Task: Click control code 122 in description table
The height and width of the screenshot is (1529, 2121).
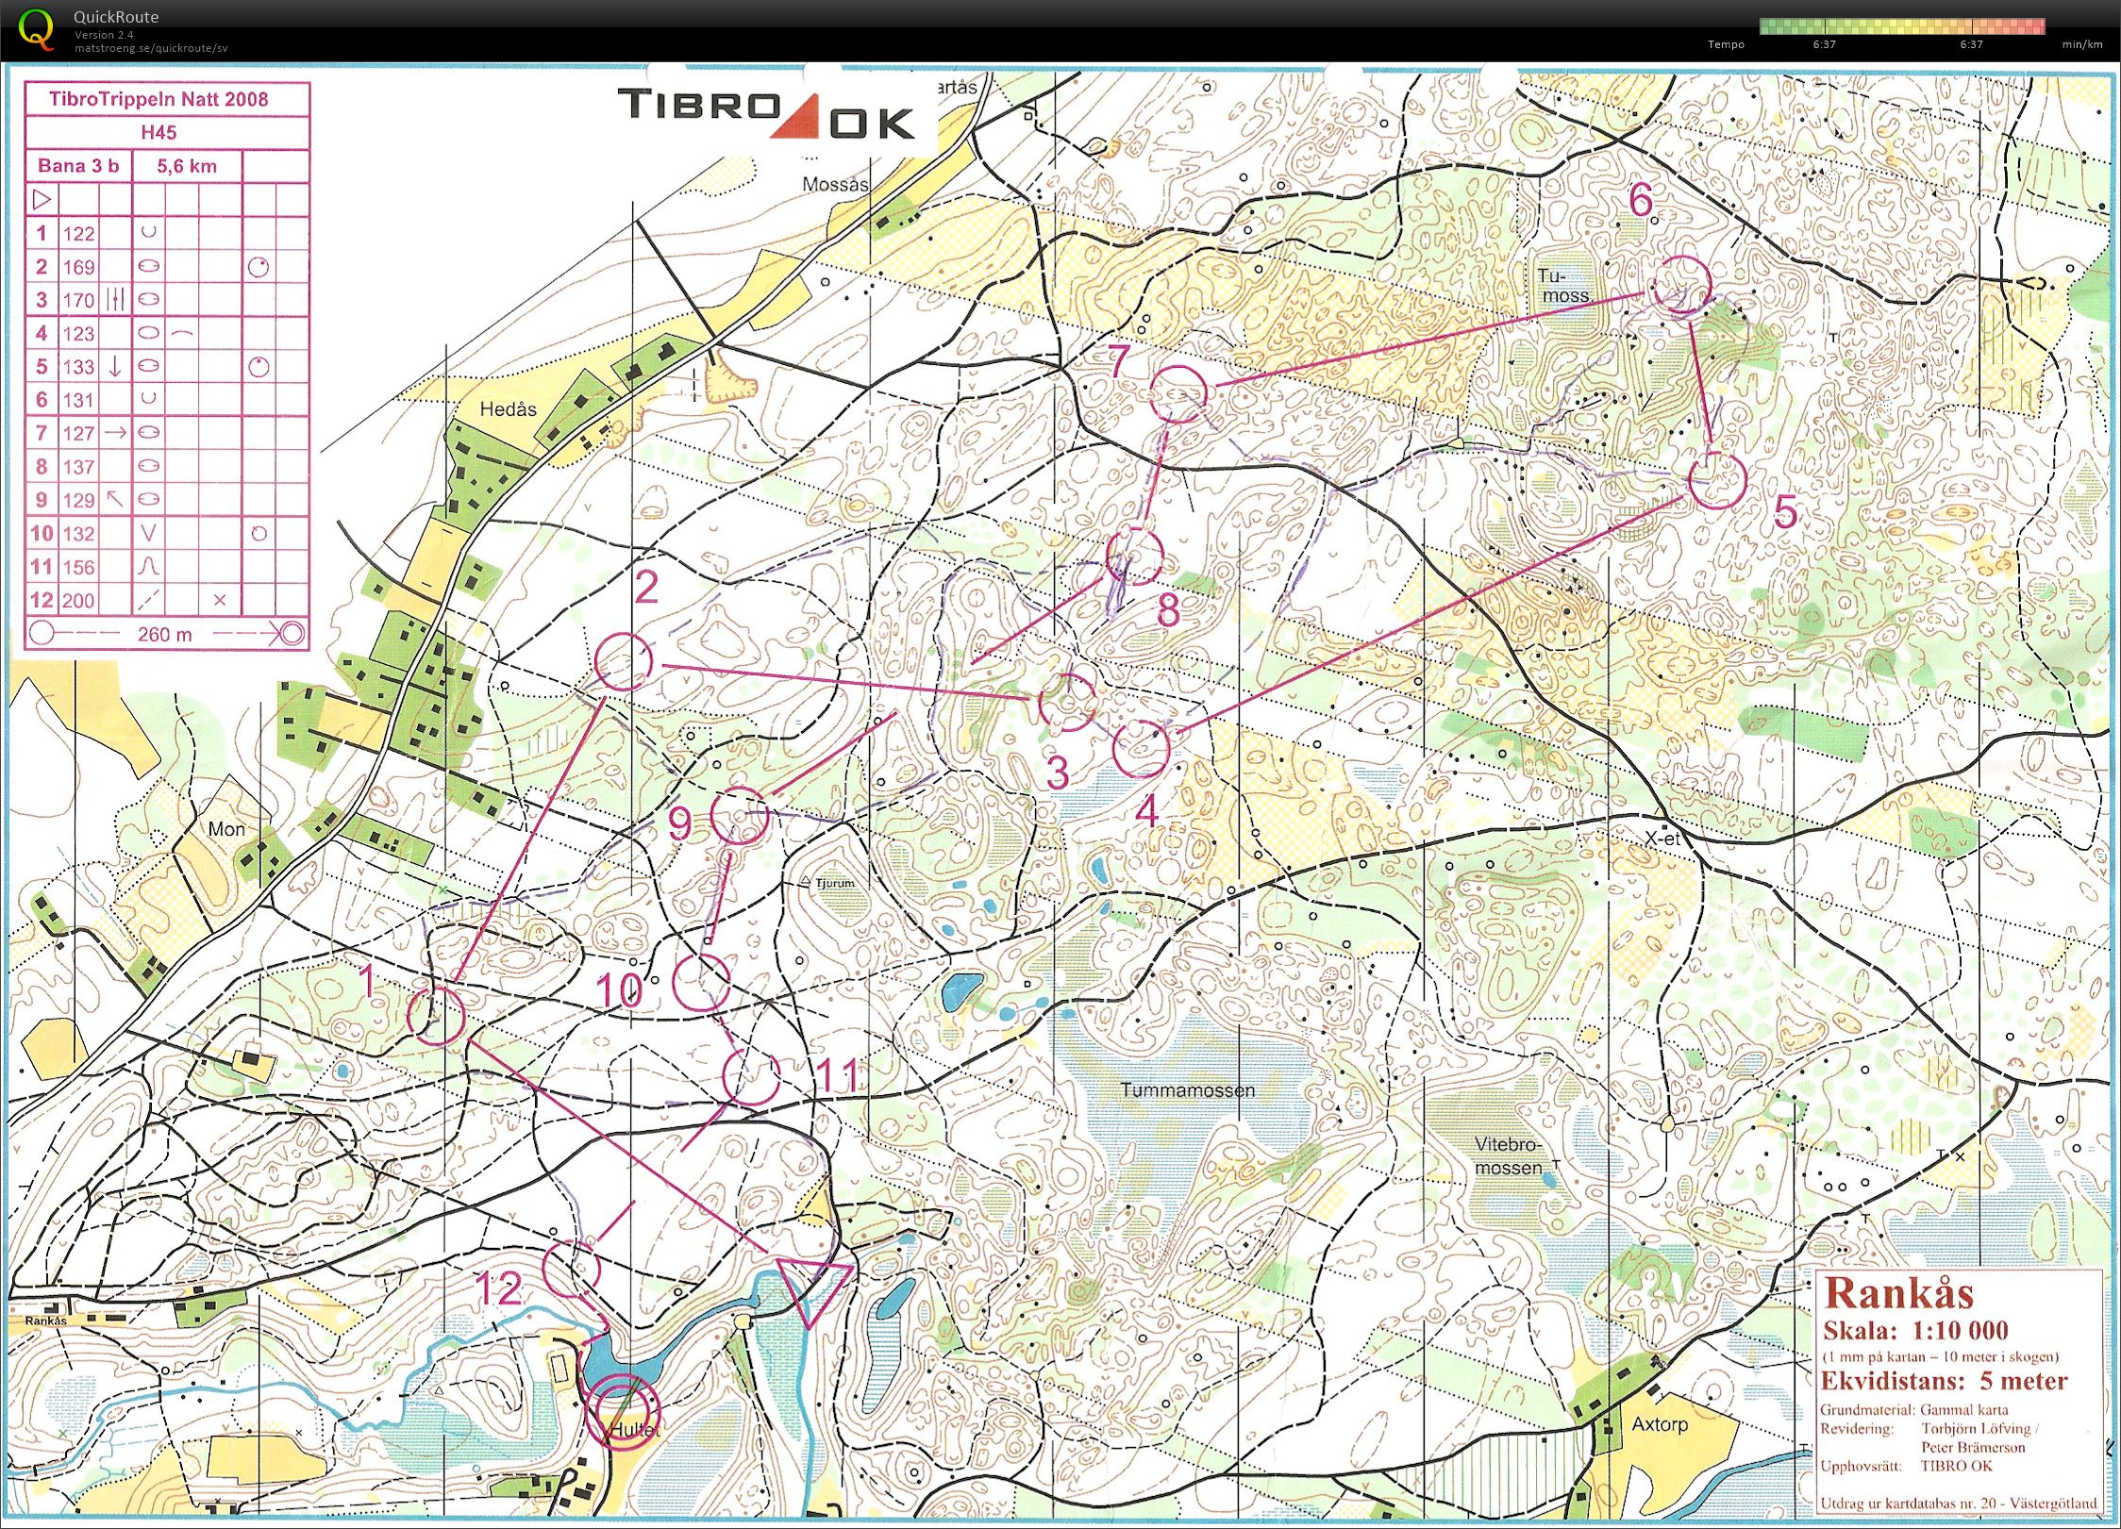Action: pos(79,234)
